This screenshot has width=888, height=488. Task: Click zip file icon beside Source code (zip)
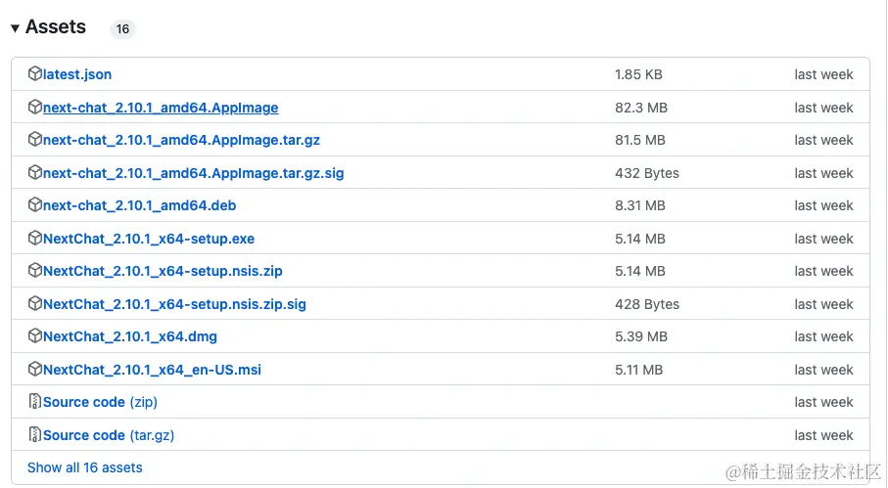[x=35, y=402]
